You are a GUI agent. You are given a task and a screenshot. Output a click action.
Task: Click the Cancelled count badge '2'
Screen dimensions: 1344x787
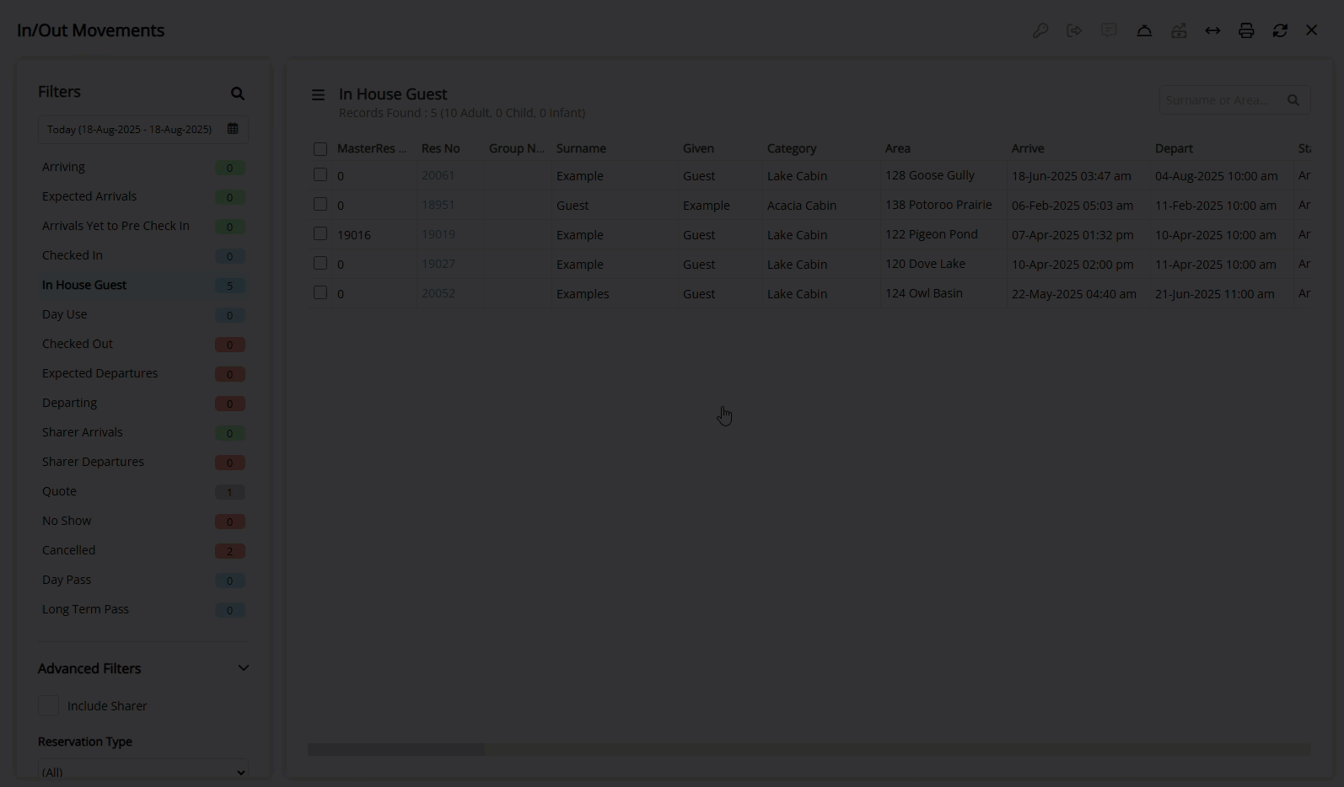[x=229, y=551]
